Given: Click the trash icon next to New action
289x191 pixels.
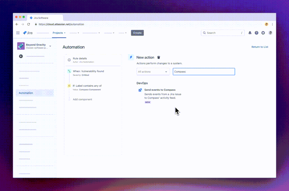Looking at the screenshot, I should (158, 57).
